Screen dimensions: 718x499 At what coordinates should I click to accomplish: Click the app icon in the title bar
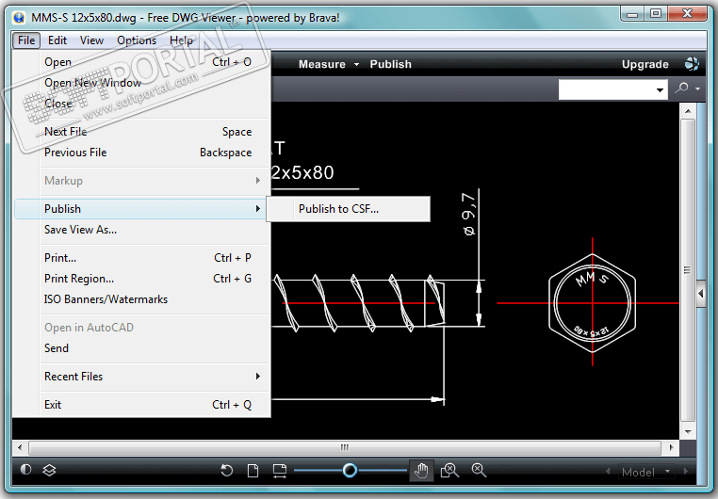pos(19,18)
